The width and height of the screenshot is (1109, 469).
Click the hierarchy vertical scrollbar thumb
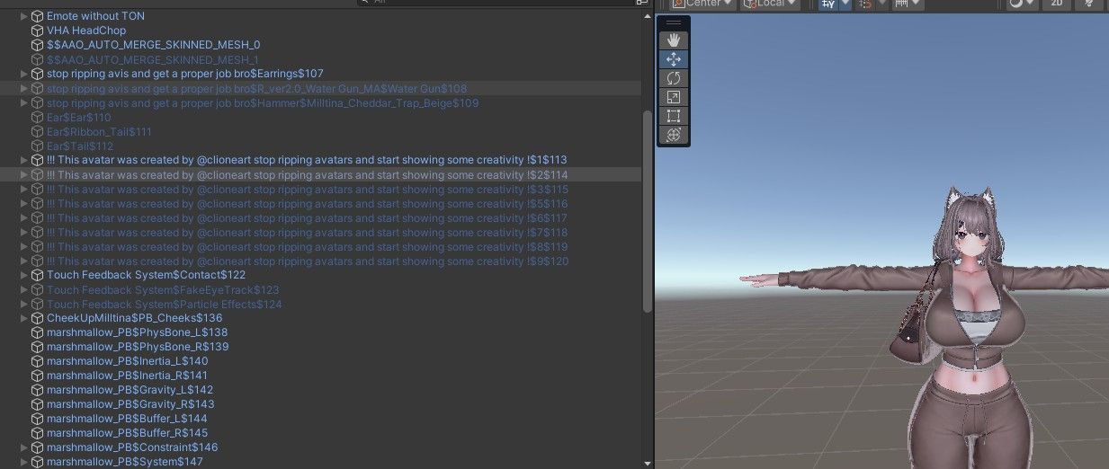point(648,211)
